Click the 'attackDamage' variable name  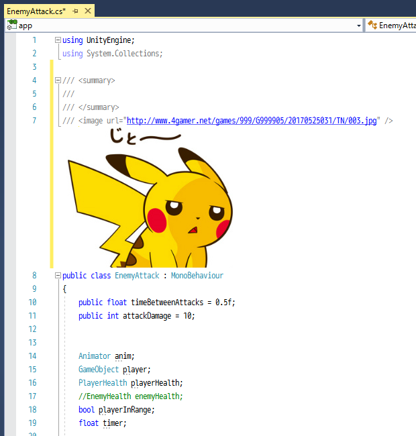[x=147, y=316]
